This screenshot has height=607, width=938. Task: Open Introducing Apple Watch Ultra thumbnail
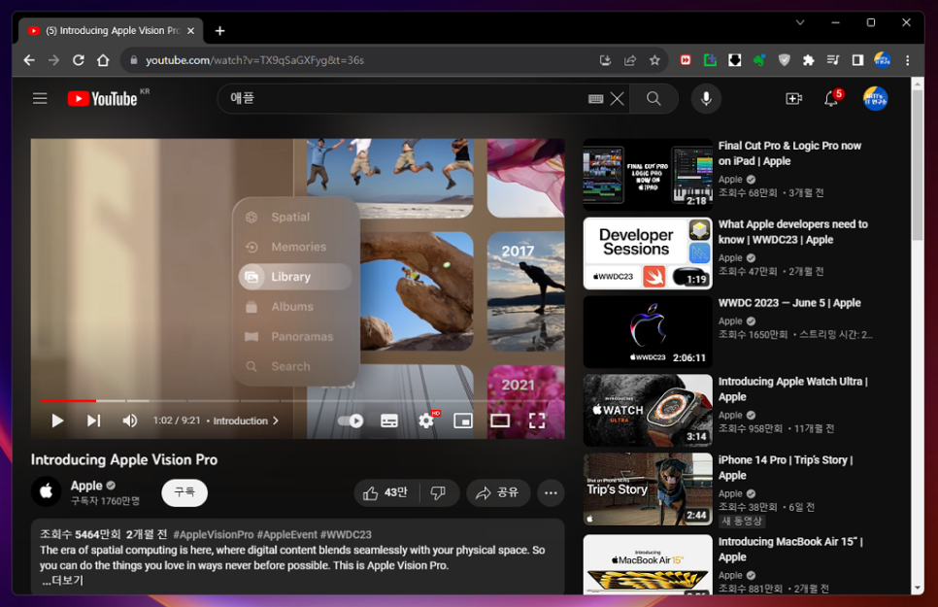(x=648, y=411)
